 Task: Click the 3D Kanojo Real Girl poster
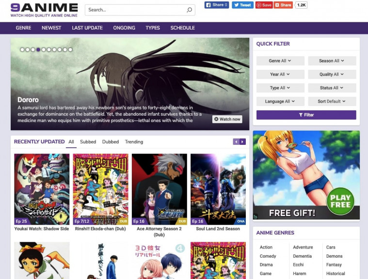[x=160, y=261]
